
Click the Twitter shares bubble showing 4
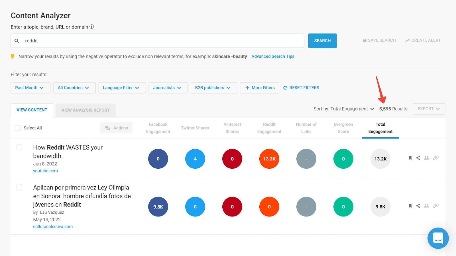point(195,159)
